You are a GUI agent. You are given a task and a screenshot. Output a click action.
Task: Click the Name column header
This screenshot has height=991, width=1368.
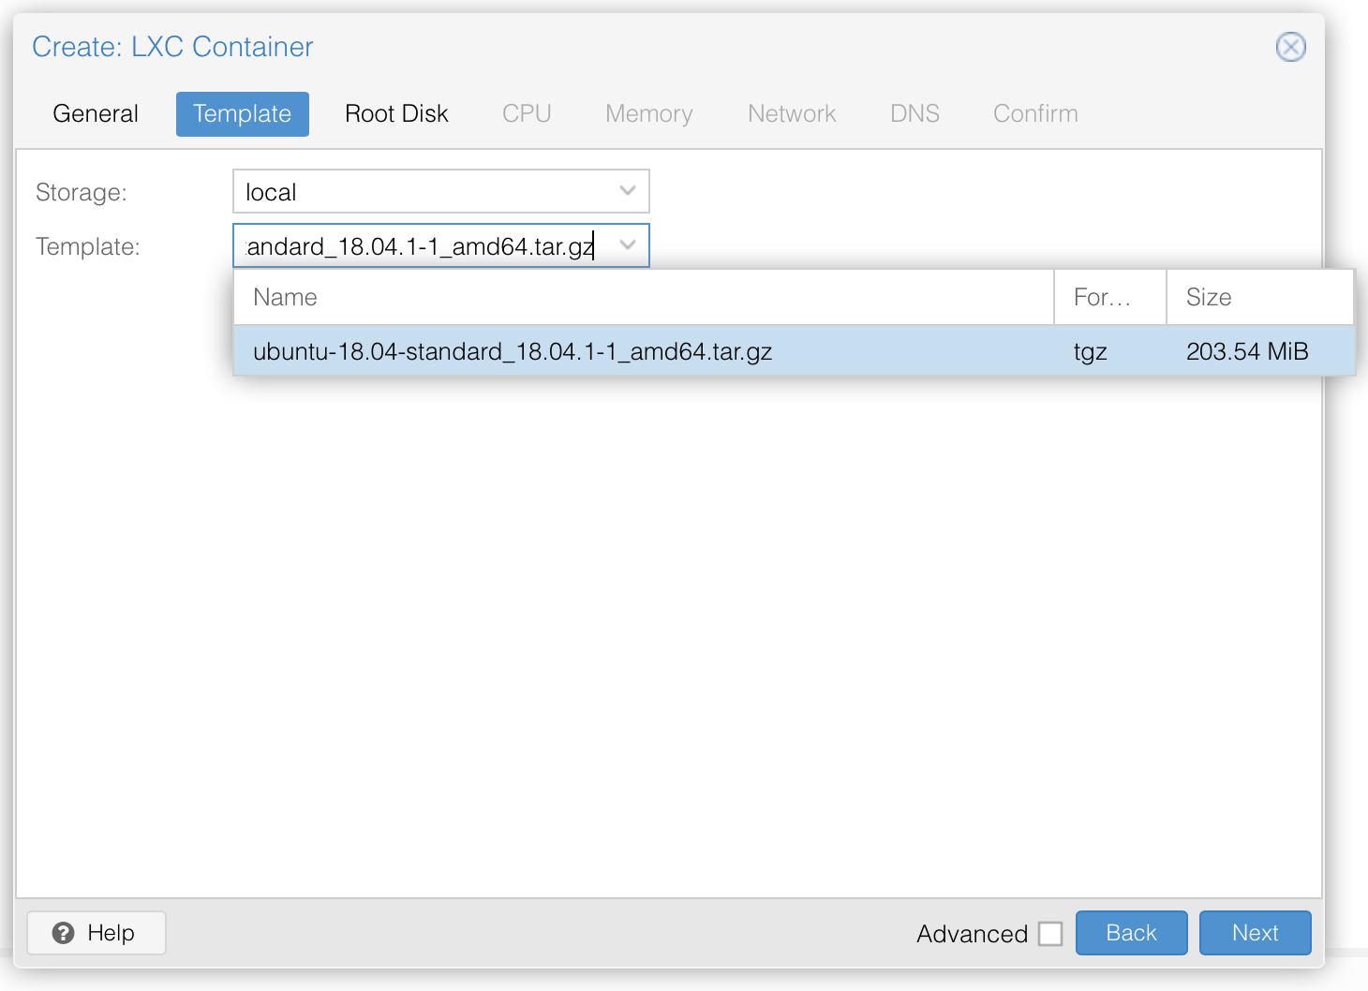(285, 297)
